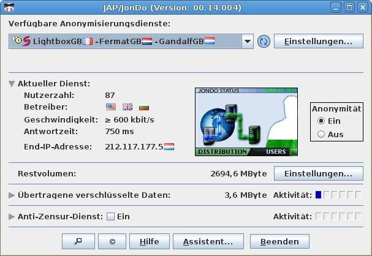
Task: Expand the Anti-Zensur-Dienst section
Action: (x=12, y=216)
